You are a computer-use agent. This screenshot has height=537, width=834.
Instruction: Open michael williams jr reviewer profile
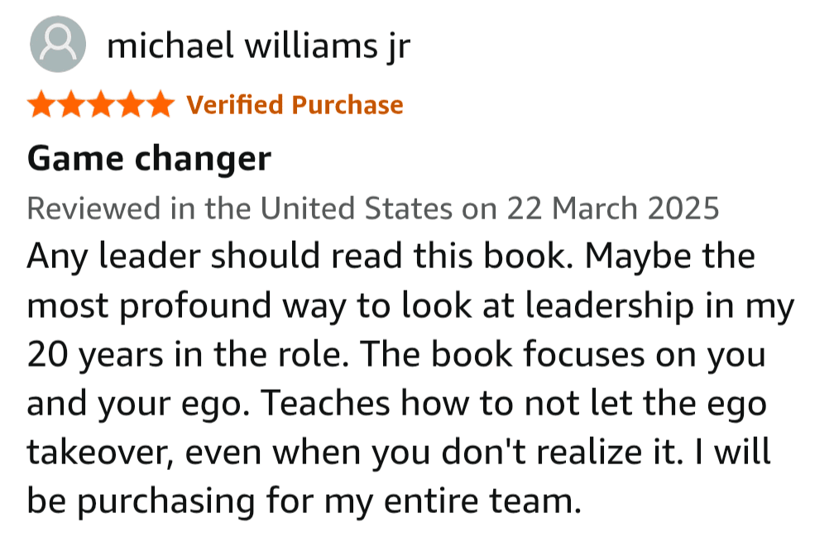click(258, 46)
